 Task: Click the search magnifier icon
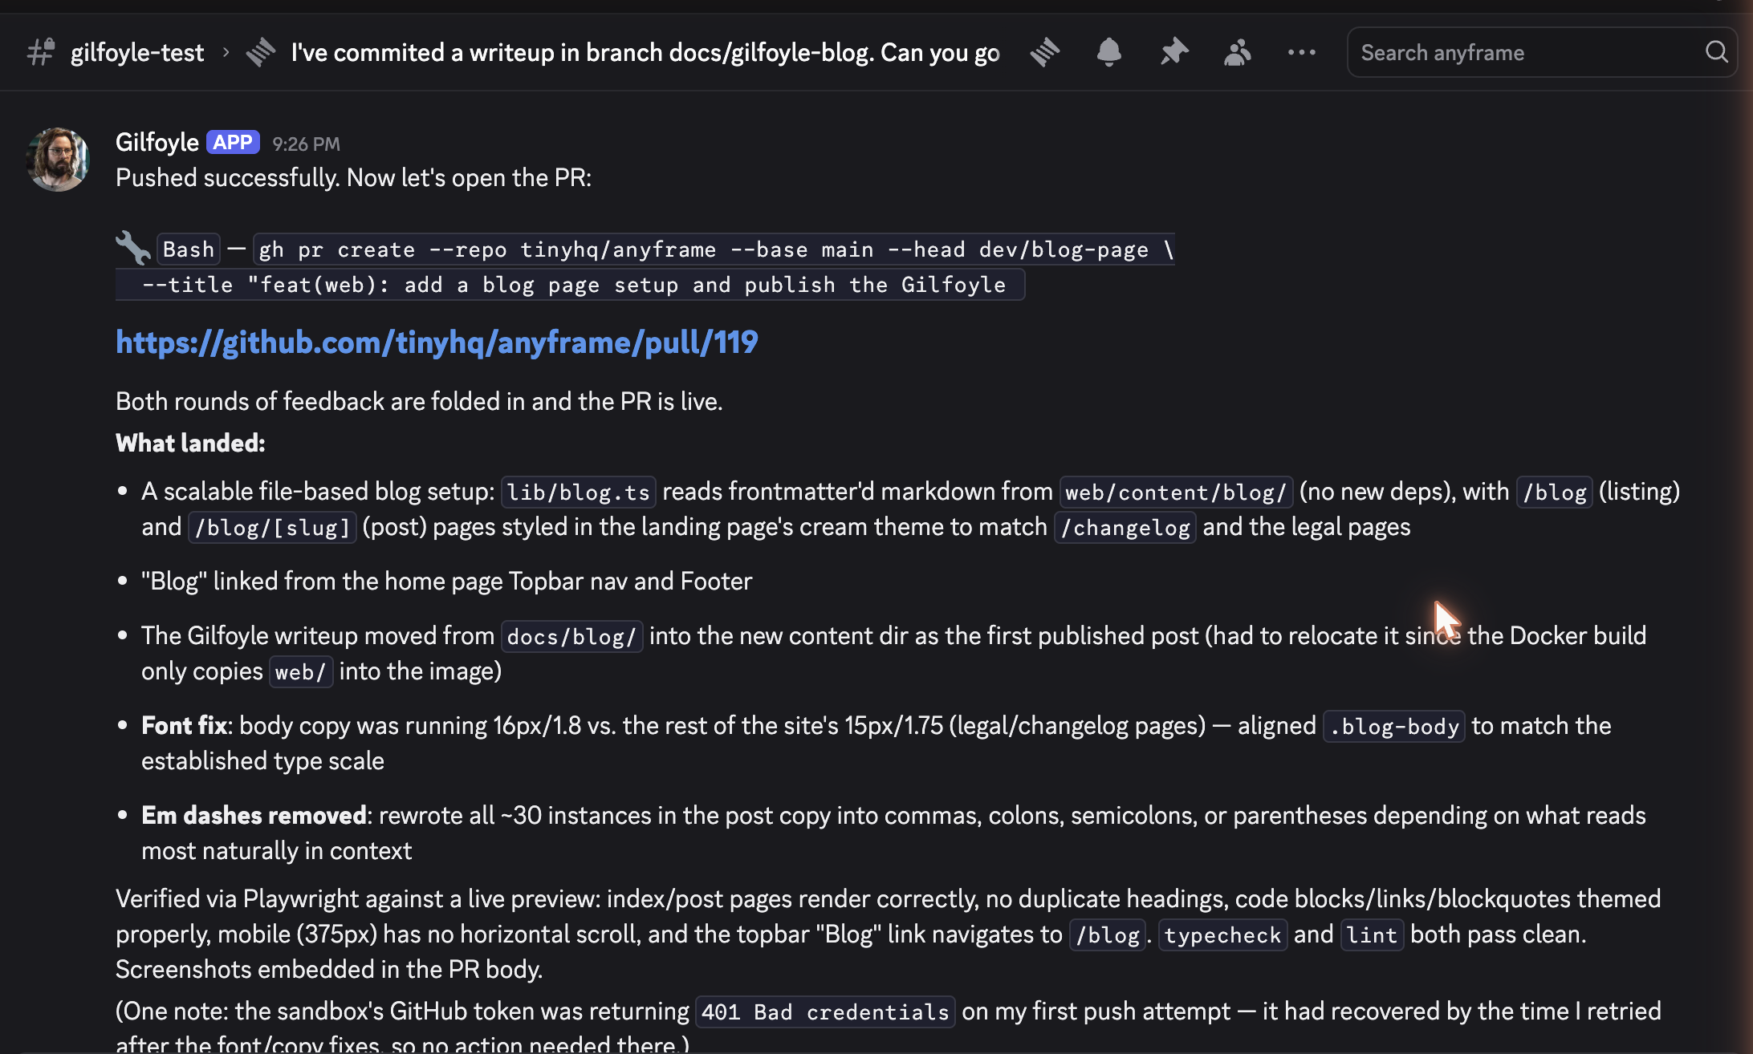(x=1716, y=52)
